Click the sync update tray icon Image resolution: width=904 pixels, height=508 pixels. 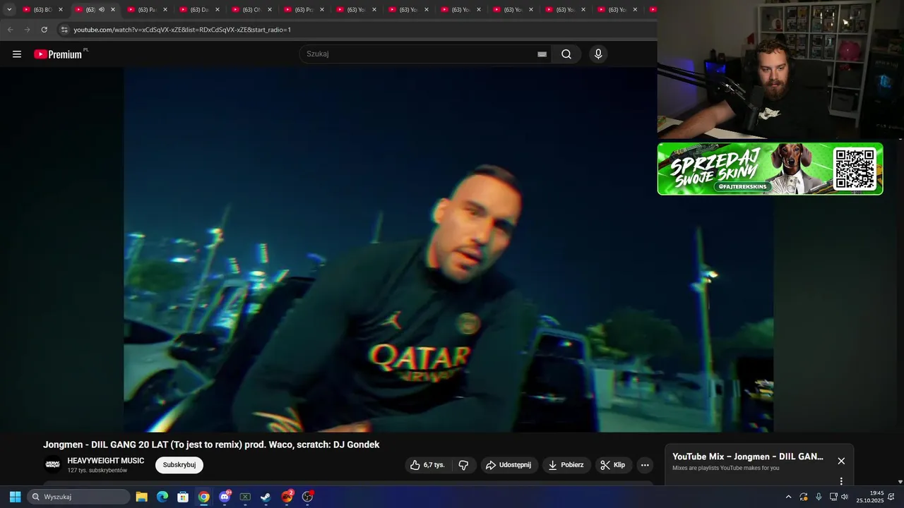(x=804, y=497)
